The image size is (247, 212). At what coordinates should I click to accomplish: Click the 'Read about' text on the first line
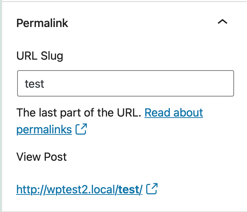pyautogui.click(x=174, y=113)
